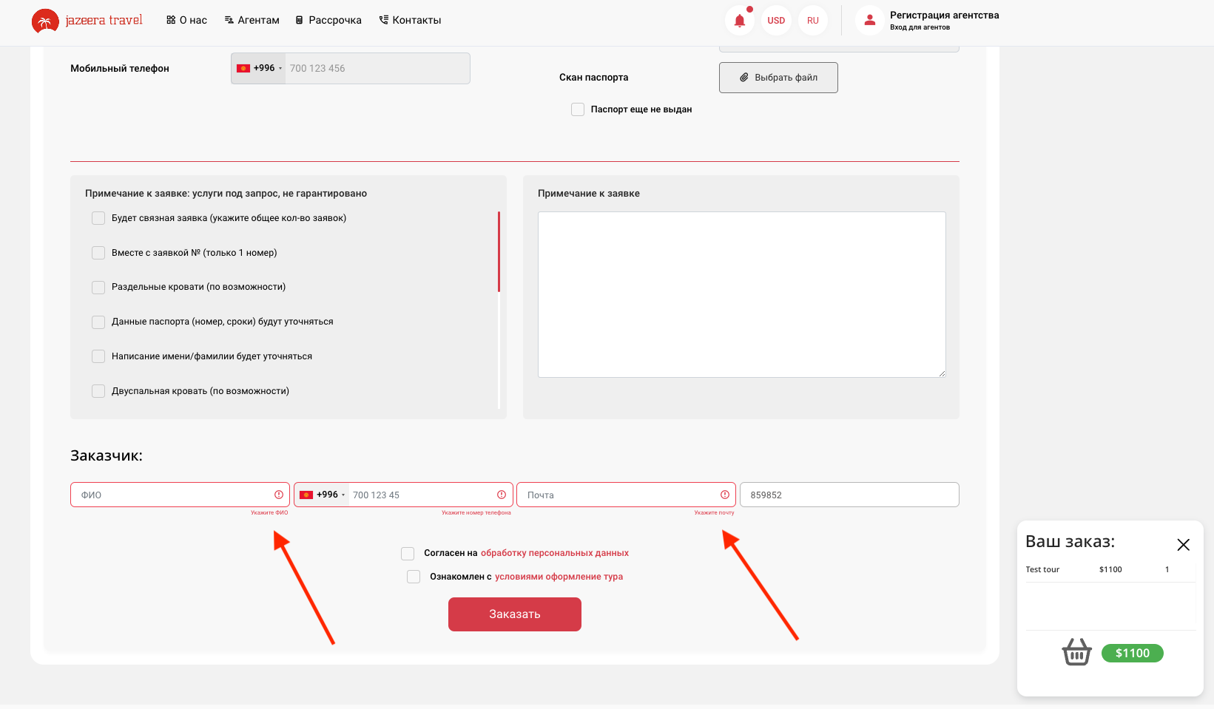Open the USD currency selector

click(776, 21)
